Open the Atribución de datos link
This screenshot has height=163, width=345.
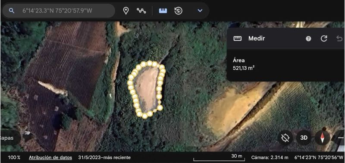tap(50, 157)
